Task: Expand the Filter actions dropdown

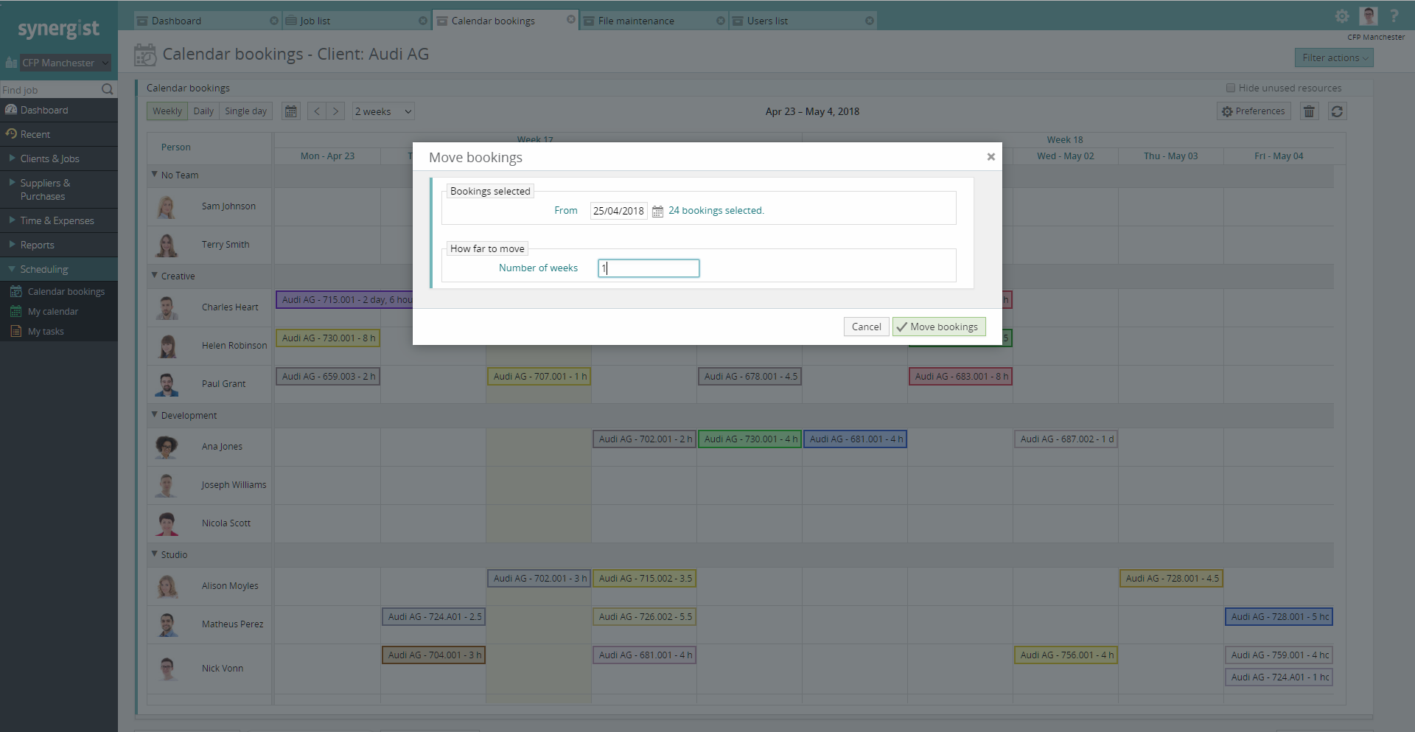Action: (x=1334, y=57)
